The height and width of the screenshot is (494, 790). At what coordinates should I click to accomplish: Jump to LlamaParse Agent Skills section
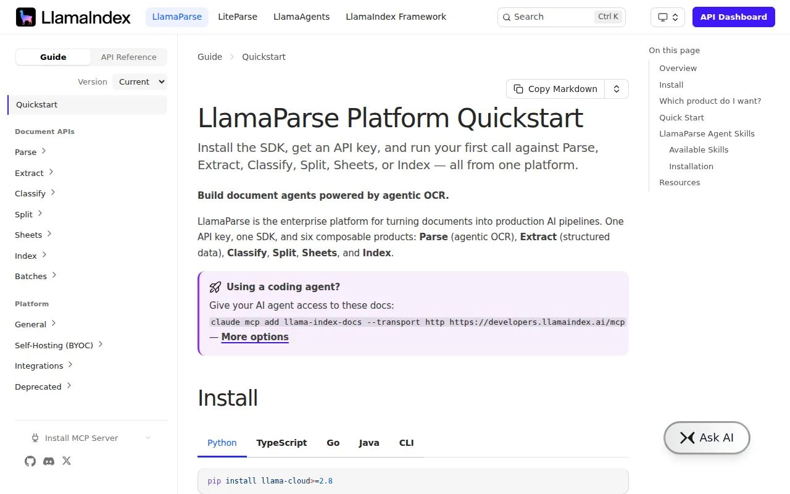pos(707,134)
